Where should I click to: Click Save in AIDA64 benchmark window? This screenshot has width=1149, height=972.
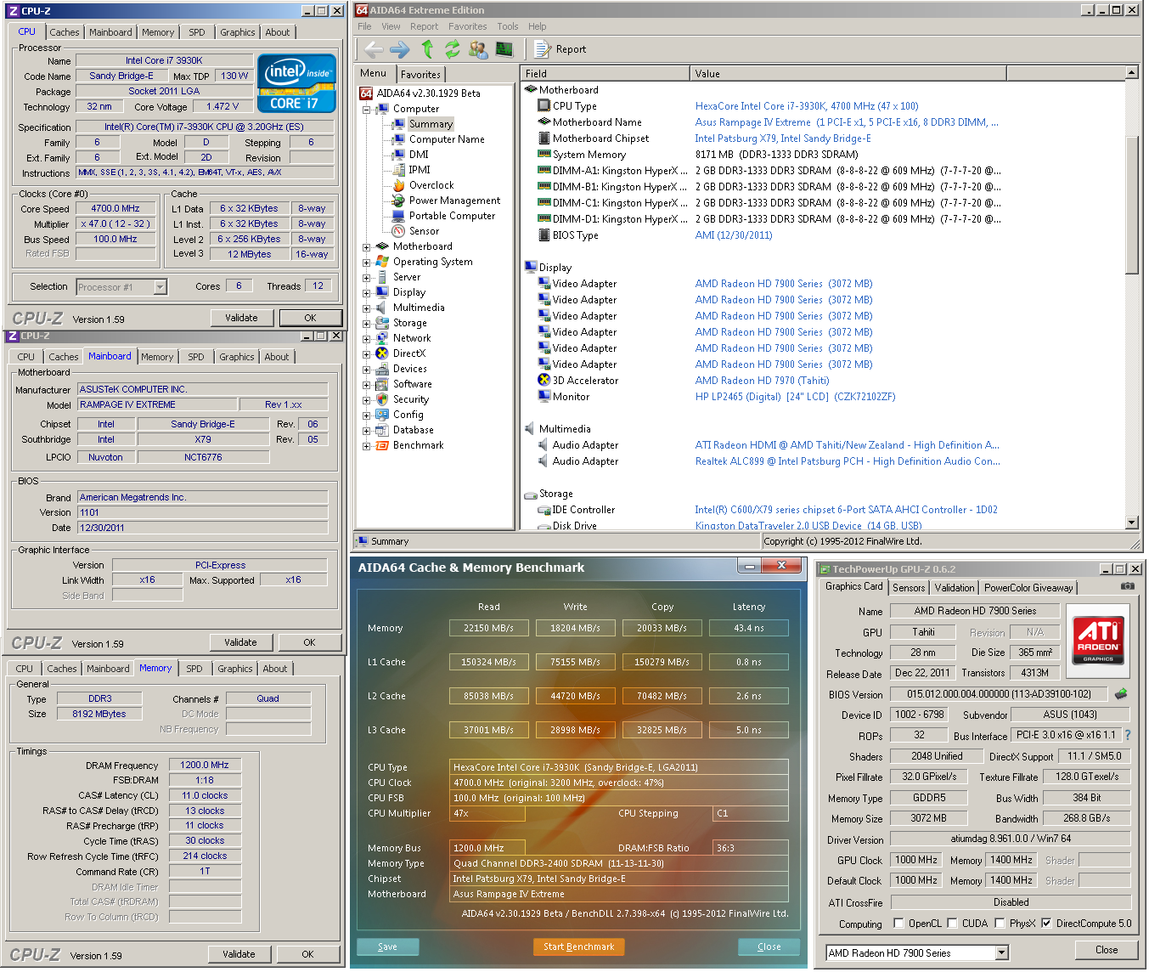387,947
